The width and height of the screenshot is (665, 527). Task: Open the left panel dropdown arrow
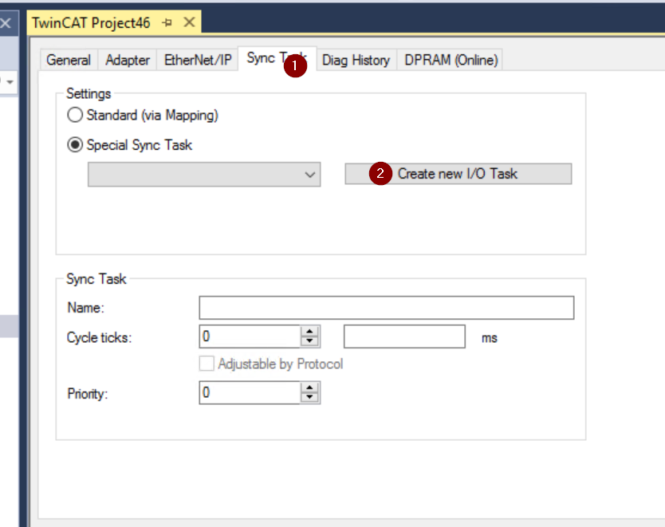pyautogui.click(x=10, y=82)
